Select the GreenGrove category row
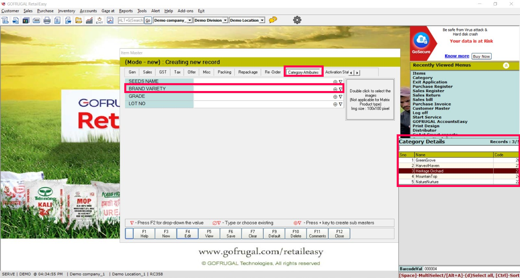This screenshot has width=520, height=278. [459, 160]
